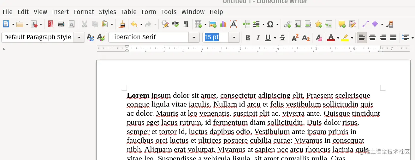Viewport: 415px width, 160px height.
Task: Click the Paste clipboard icon
Action: [105, 24]
